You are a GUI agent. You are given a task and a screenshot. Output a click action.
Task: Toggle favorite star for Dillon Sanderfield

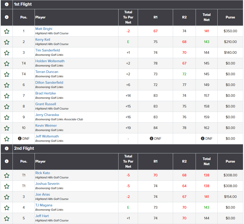point(7,85)
